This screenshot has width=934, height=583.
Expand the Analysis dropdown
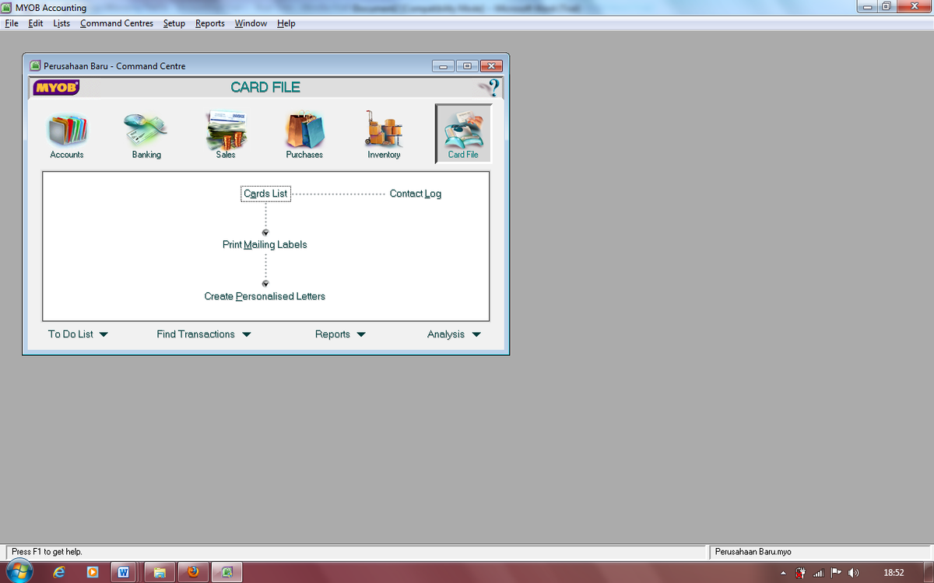point(454,334)
